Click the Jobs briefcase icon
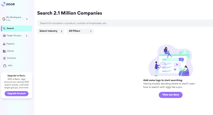This screenshot has height=115, width=213. click(5, 66)
